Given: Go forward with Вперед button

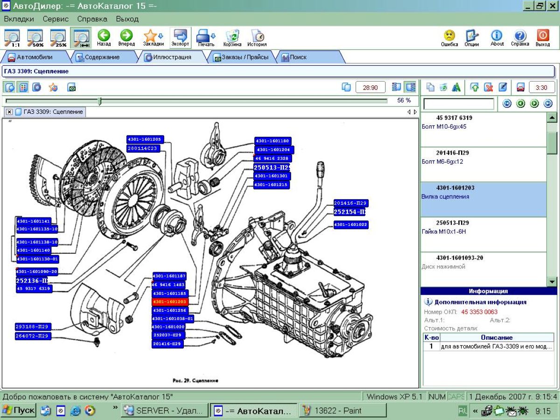Looking at the screenshot, I should [x=126, y=38].
